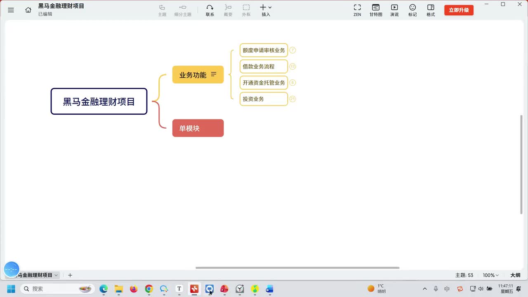The width and height of the screenshot is (528, 297).
Task: Start 演说 presentation mode
Action: click(394, 10)
